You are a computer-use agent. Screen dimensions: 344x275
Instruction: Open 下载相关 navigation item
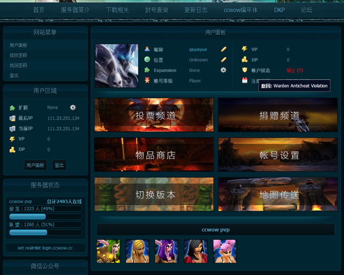(x=117, y=10)
